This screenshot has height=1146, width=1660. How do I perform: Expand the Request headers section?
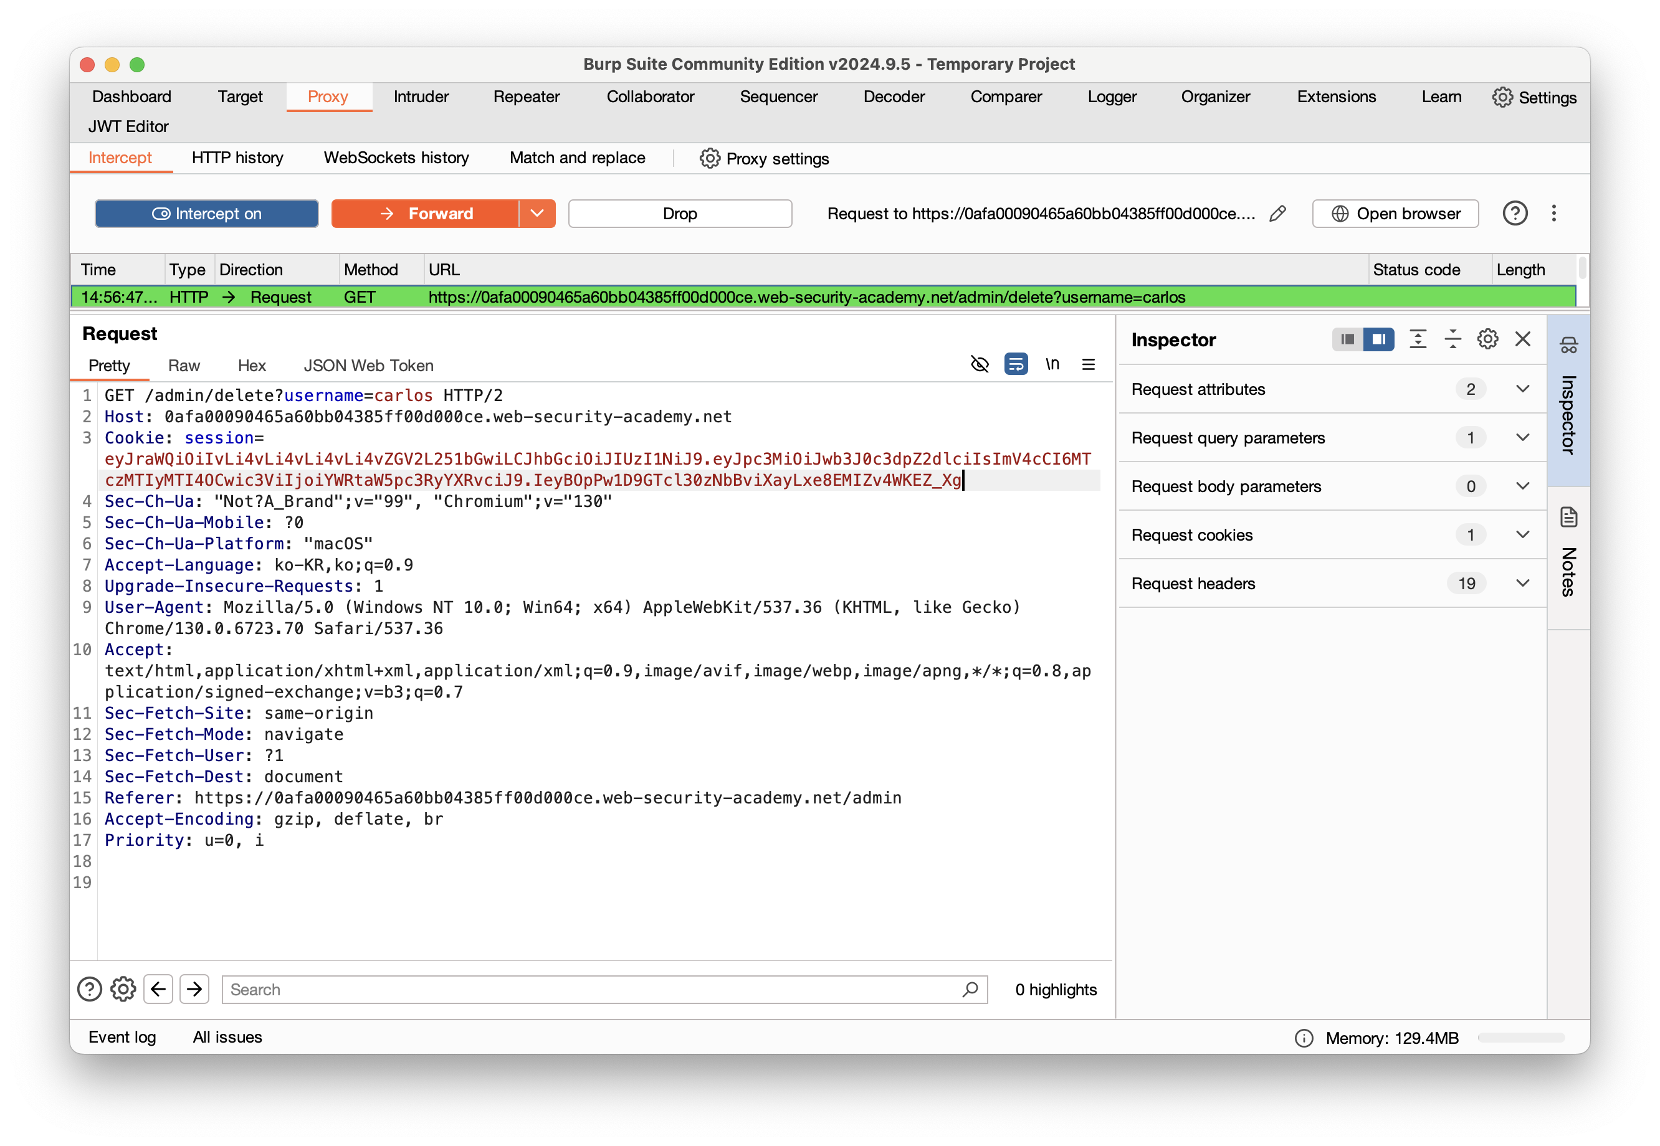[1522, 584]
